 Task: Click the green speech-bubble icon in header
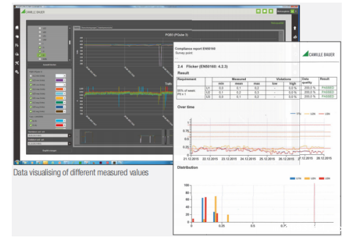(264, 11)
